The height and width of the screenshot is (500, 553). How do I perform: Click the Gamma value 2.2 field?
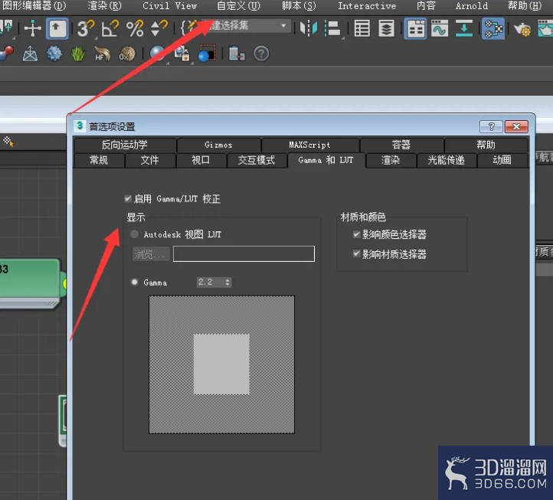click(x=210, y=282)
